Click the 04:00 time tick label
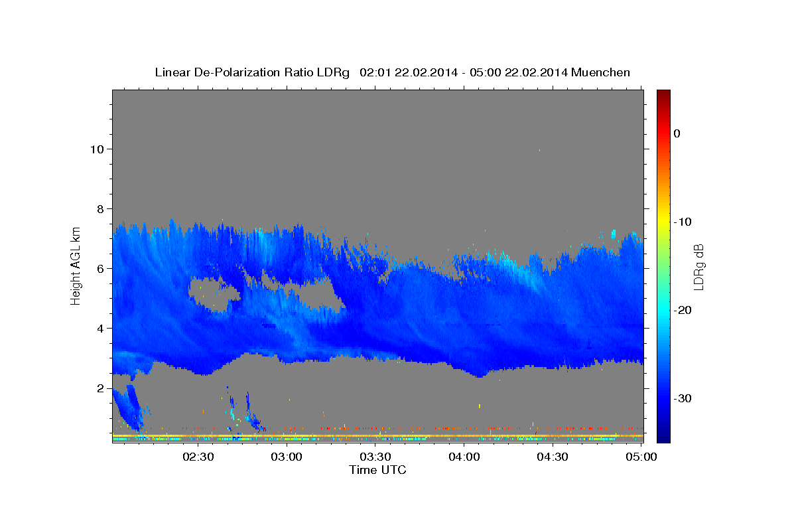This screenshot has width=796, height=531. (464, 457)
